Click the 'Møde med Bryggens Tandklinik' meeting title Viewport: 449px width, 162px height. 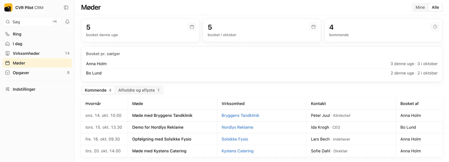(162, 115)
